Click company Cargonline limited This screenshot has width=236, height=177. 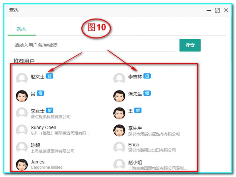[x=47, y=167]
